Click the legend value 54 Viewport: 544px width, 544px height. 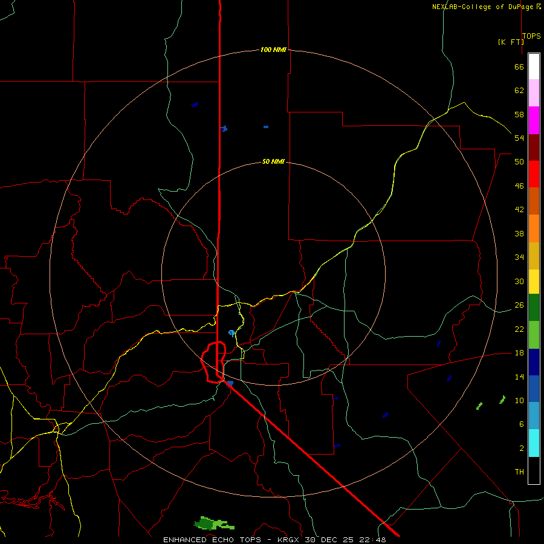519,138
